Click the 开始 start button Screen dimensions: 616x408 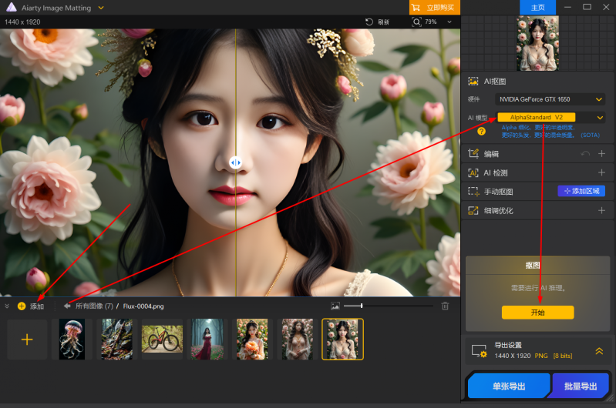point(538,313)
